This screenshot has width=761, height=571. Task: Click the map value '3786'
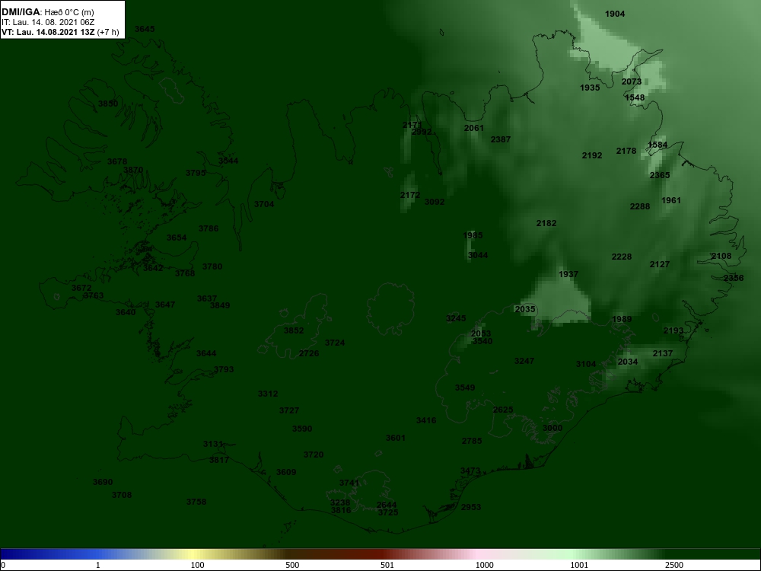click(x=209, y=228)
